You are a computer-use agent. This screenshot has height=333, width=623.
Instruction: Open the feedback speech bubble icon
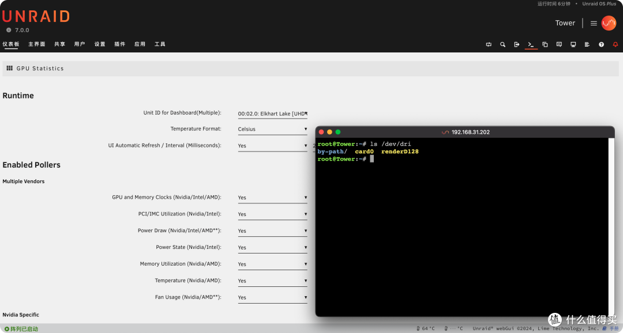coord(559,44)
